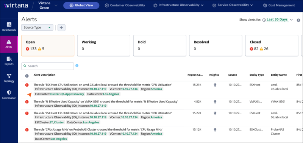
Task: Click the Cluster-QE-AppDiscovery tag link
Action: point(67,94)
